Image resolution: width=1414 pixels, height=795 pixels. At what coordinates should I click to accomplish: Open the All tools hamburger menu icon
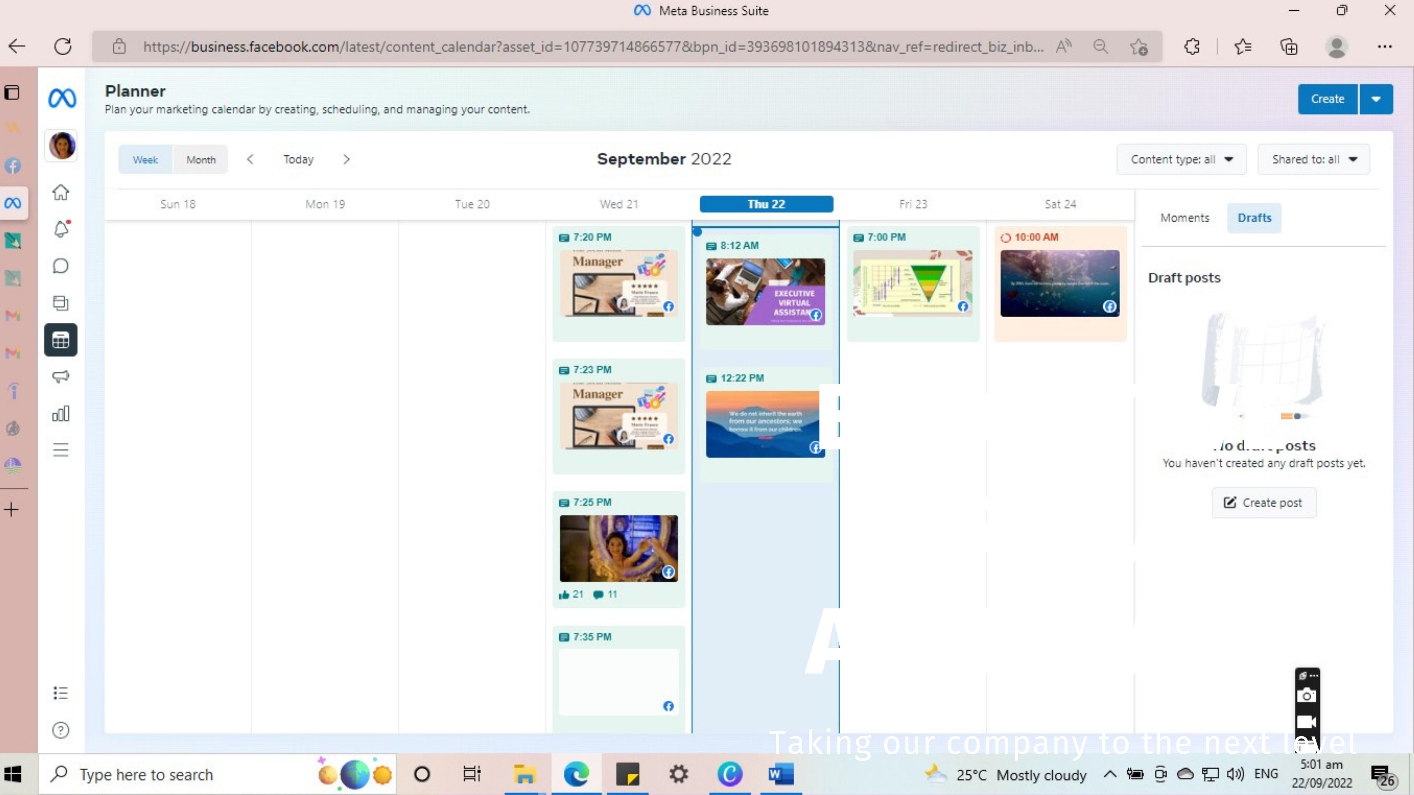tap(60, 450)
